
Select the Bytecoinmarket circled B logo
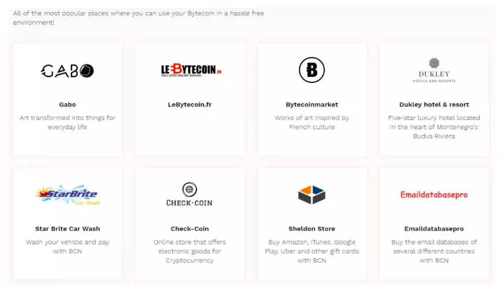312,70
